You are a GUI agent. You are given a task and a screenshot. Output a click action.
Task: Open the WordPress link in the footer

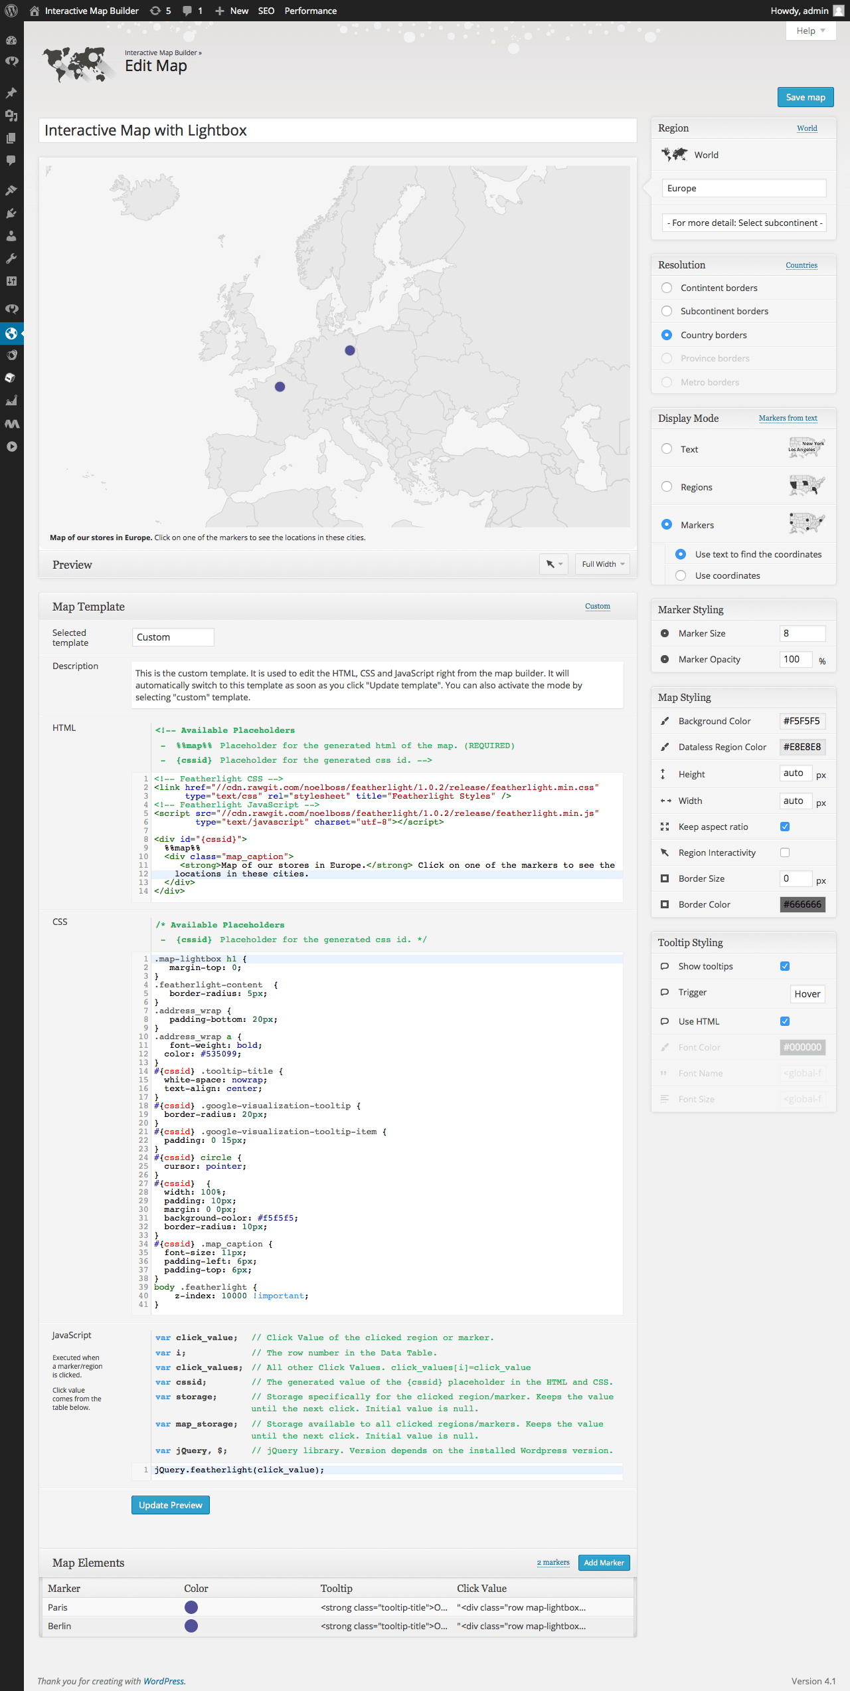pyautogui.click(x=164, y=1681)
